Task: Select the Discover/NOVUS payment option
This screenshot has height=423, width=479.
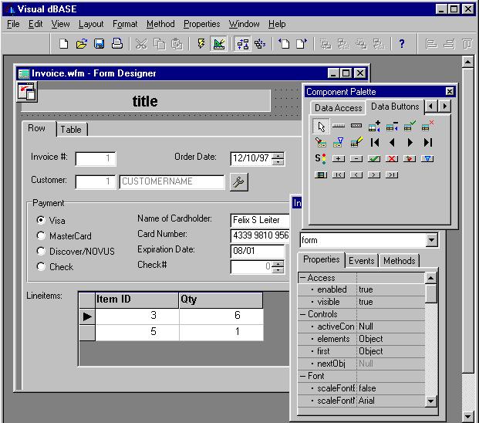Action: tap(41, 251)
